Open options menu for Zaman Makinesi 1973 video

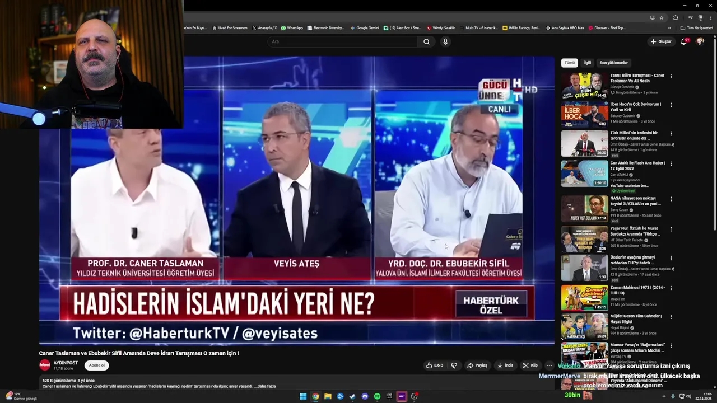672,288
